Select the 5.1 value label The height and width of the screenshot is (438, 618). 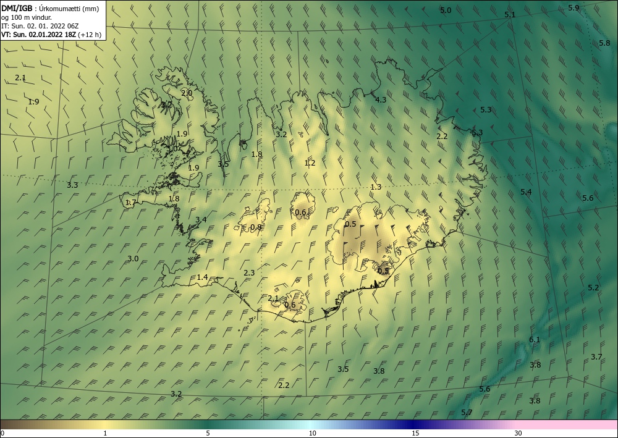510,15
